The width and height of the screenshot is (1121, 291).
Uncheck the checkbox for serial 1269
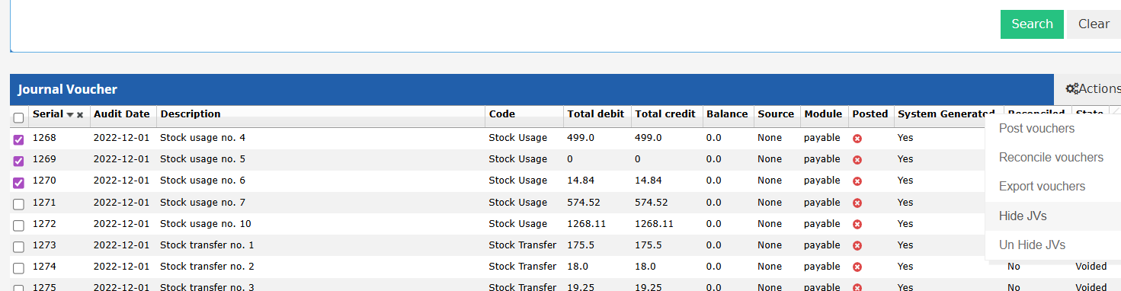19,161
